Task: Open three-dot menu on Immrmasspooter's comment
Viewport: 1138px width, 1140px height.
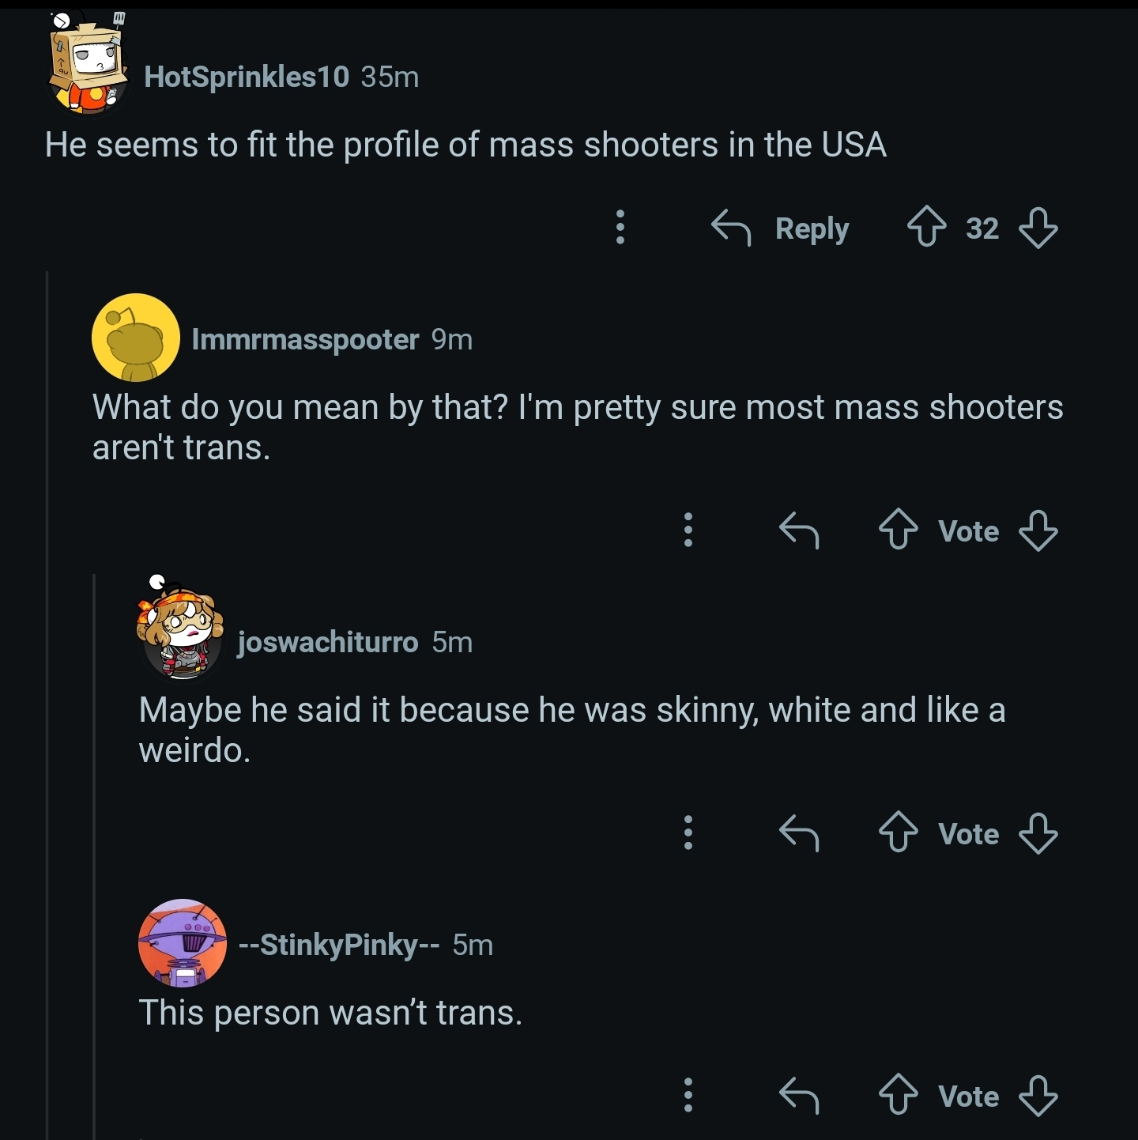Action: [x=688, y=530]
